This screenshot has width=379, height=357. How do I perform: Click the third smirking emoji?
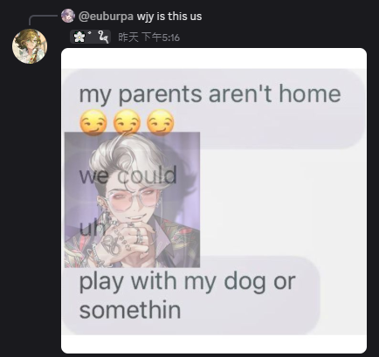coord(161,122)
